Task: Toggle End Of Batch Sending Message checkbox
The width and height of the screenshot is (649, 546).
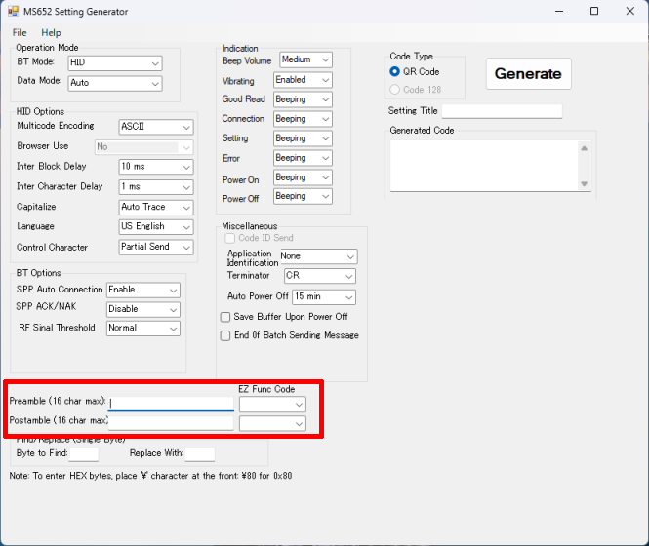Action: click(225, 335)
